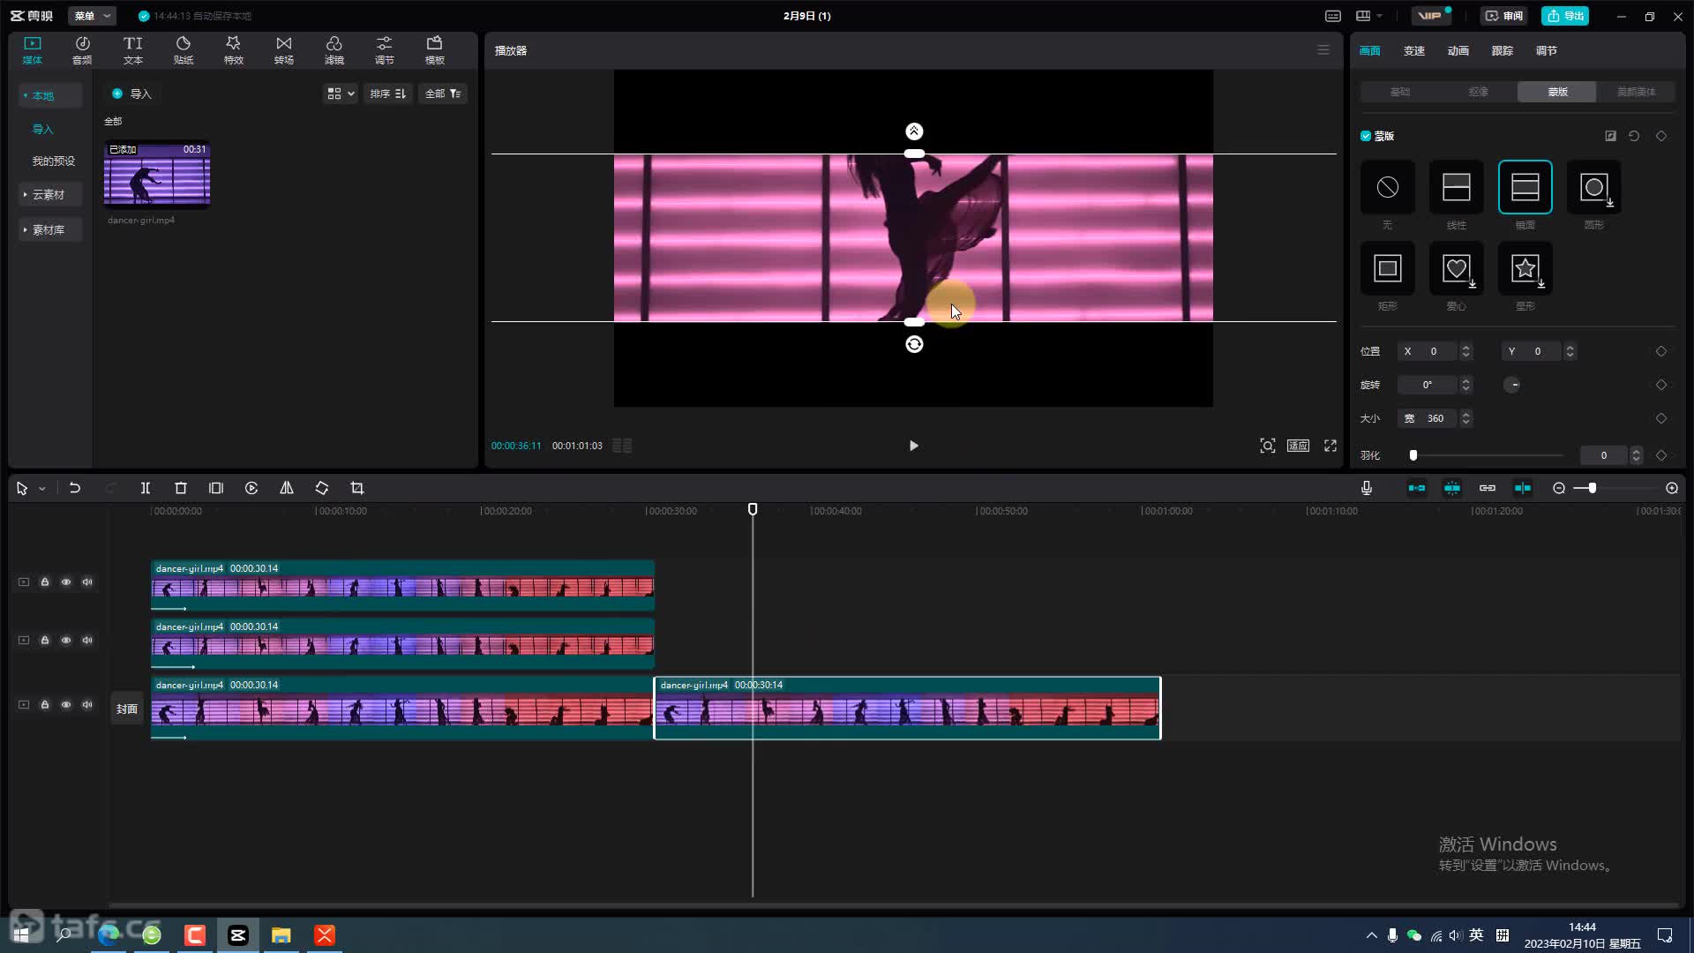Image resolution: width=1694 pixels, height=953 pixels.
Task: Switch to the 抠像 cutout sub-tab
Action: tap(1479, 92)
